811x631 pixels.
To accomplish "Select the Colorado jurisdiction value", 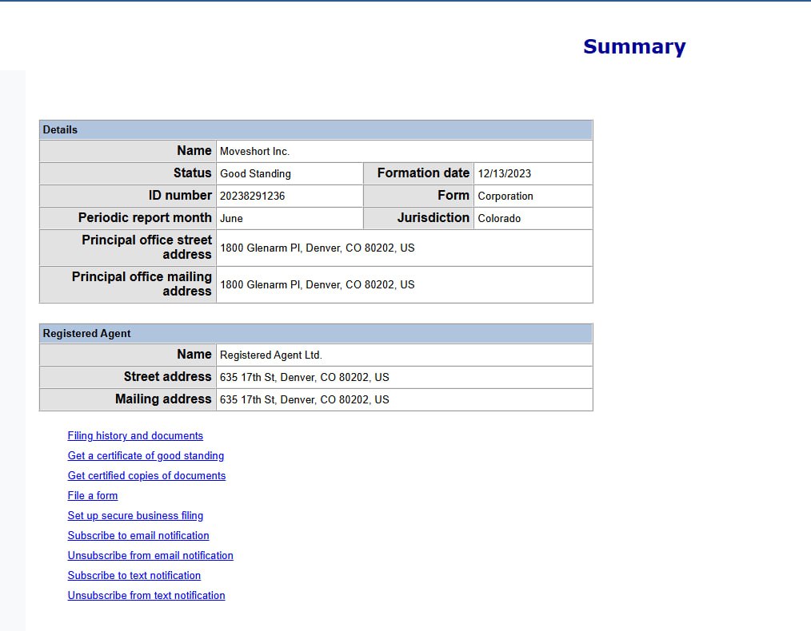I will (499, 218).
